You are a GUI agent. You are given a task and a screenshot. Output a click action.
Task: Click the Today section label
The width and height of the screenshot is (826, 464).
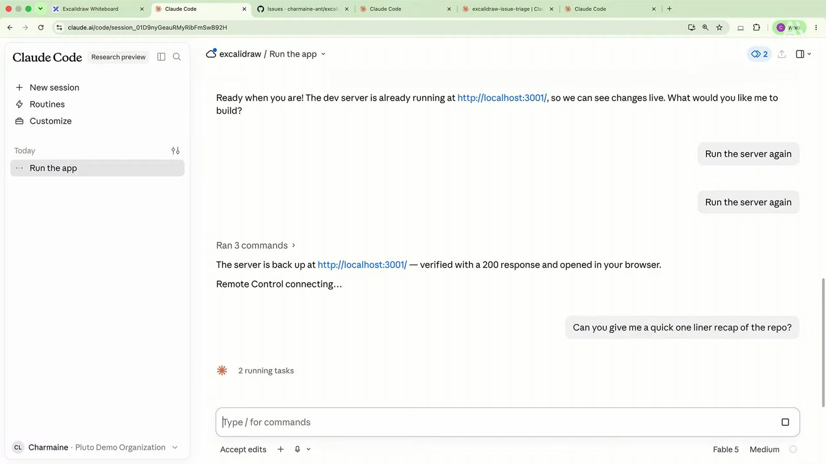point(25,151)
